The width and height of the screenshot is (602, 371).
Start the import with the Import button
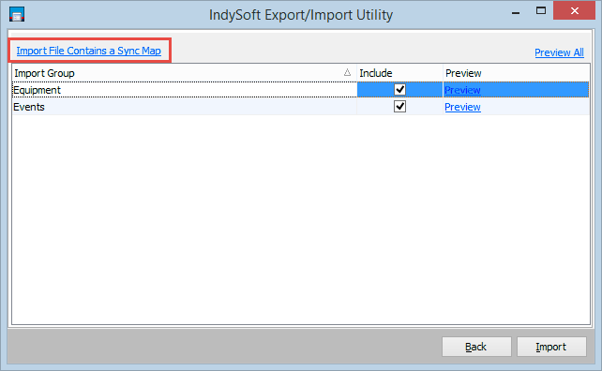pos(551,347)
